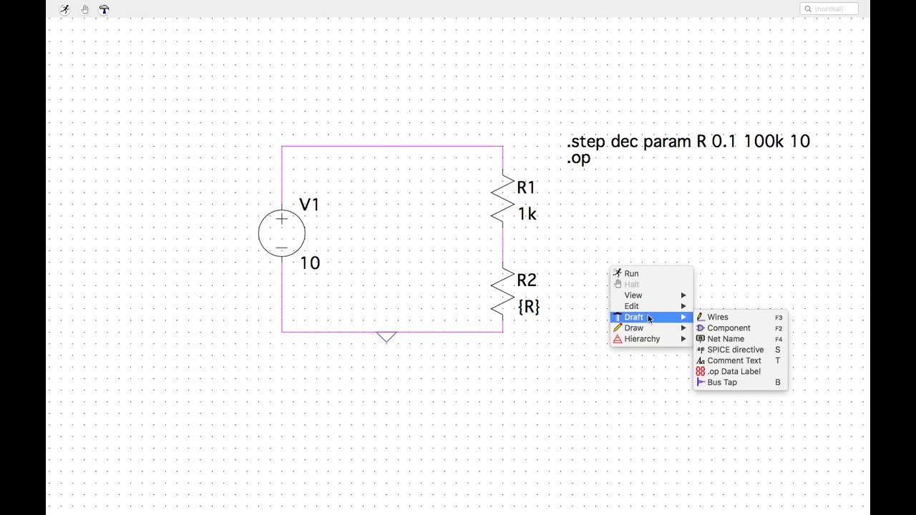Click the R1 label text

526,187
